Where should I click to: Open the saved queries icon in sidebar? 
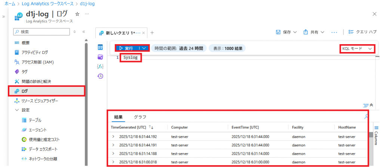(x=100, y=57)
